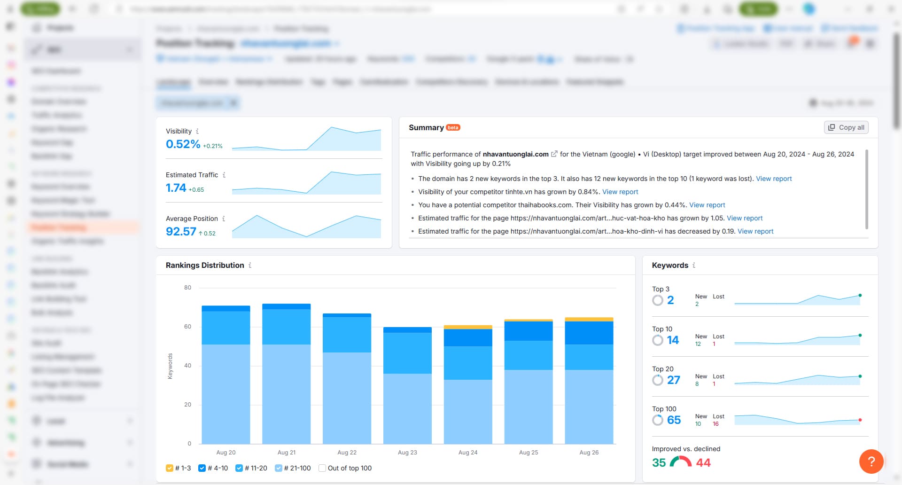Open the Competitors Discovery tab

[452, 82]
